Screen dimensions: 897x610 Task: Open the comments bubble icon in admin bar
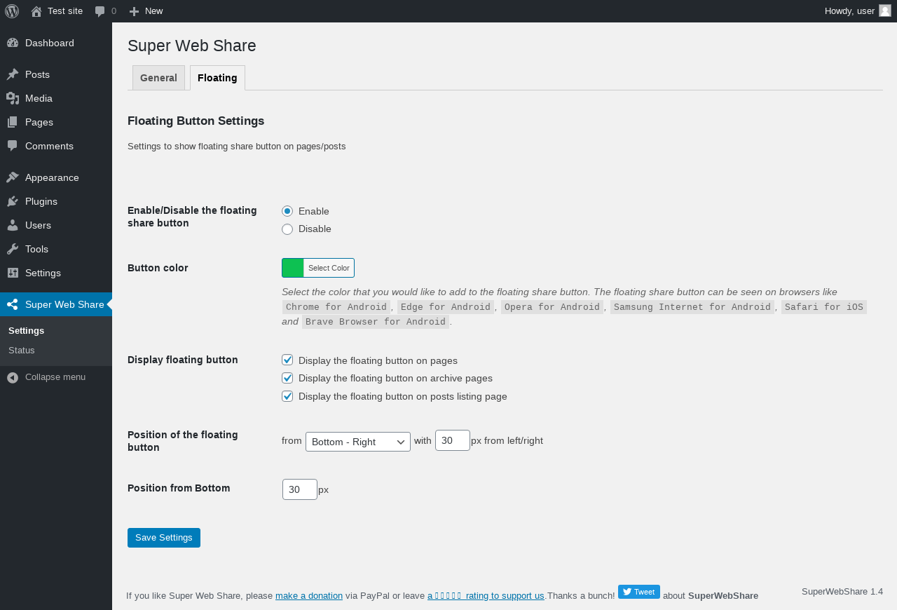coord(100,11)
